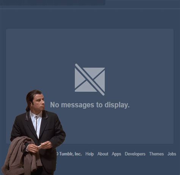Click the Tumblr, Inc. copyright text
180x175 pixels.
[x=69, y=154]
